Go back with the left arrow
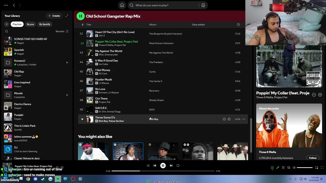 (14, 5)
